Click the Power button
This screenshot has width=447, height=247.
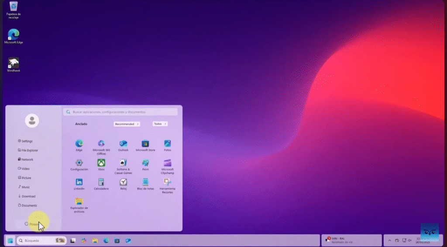(x=31, y=224)
